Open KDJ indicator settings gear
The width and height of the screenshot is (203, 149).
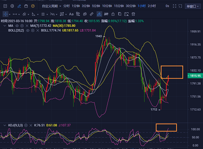pos(26,126)
